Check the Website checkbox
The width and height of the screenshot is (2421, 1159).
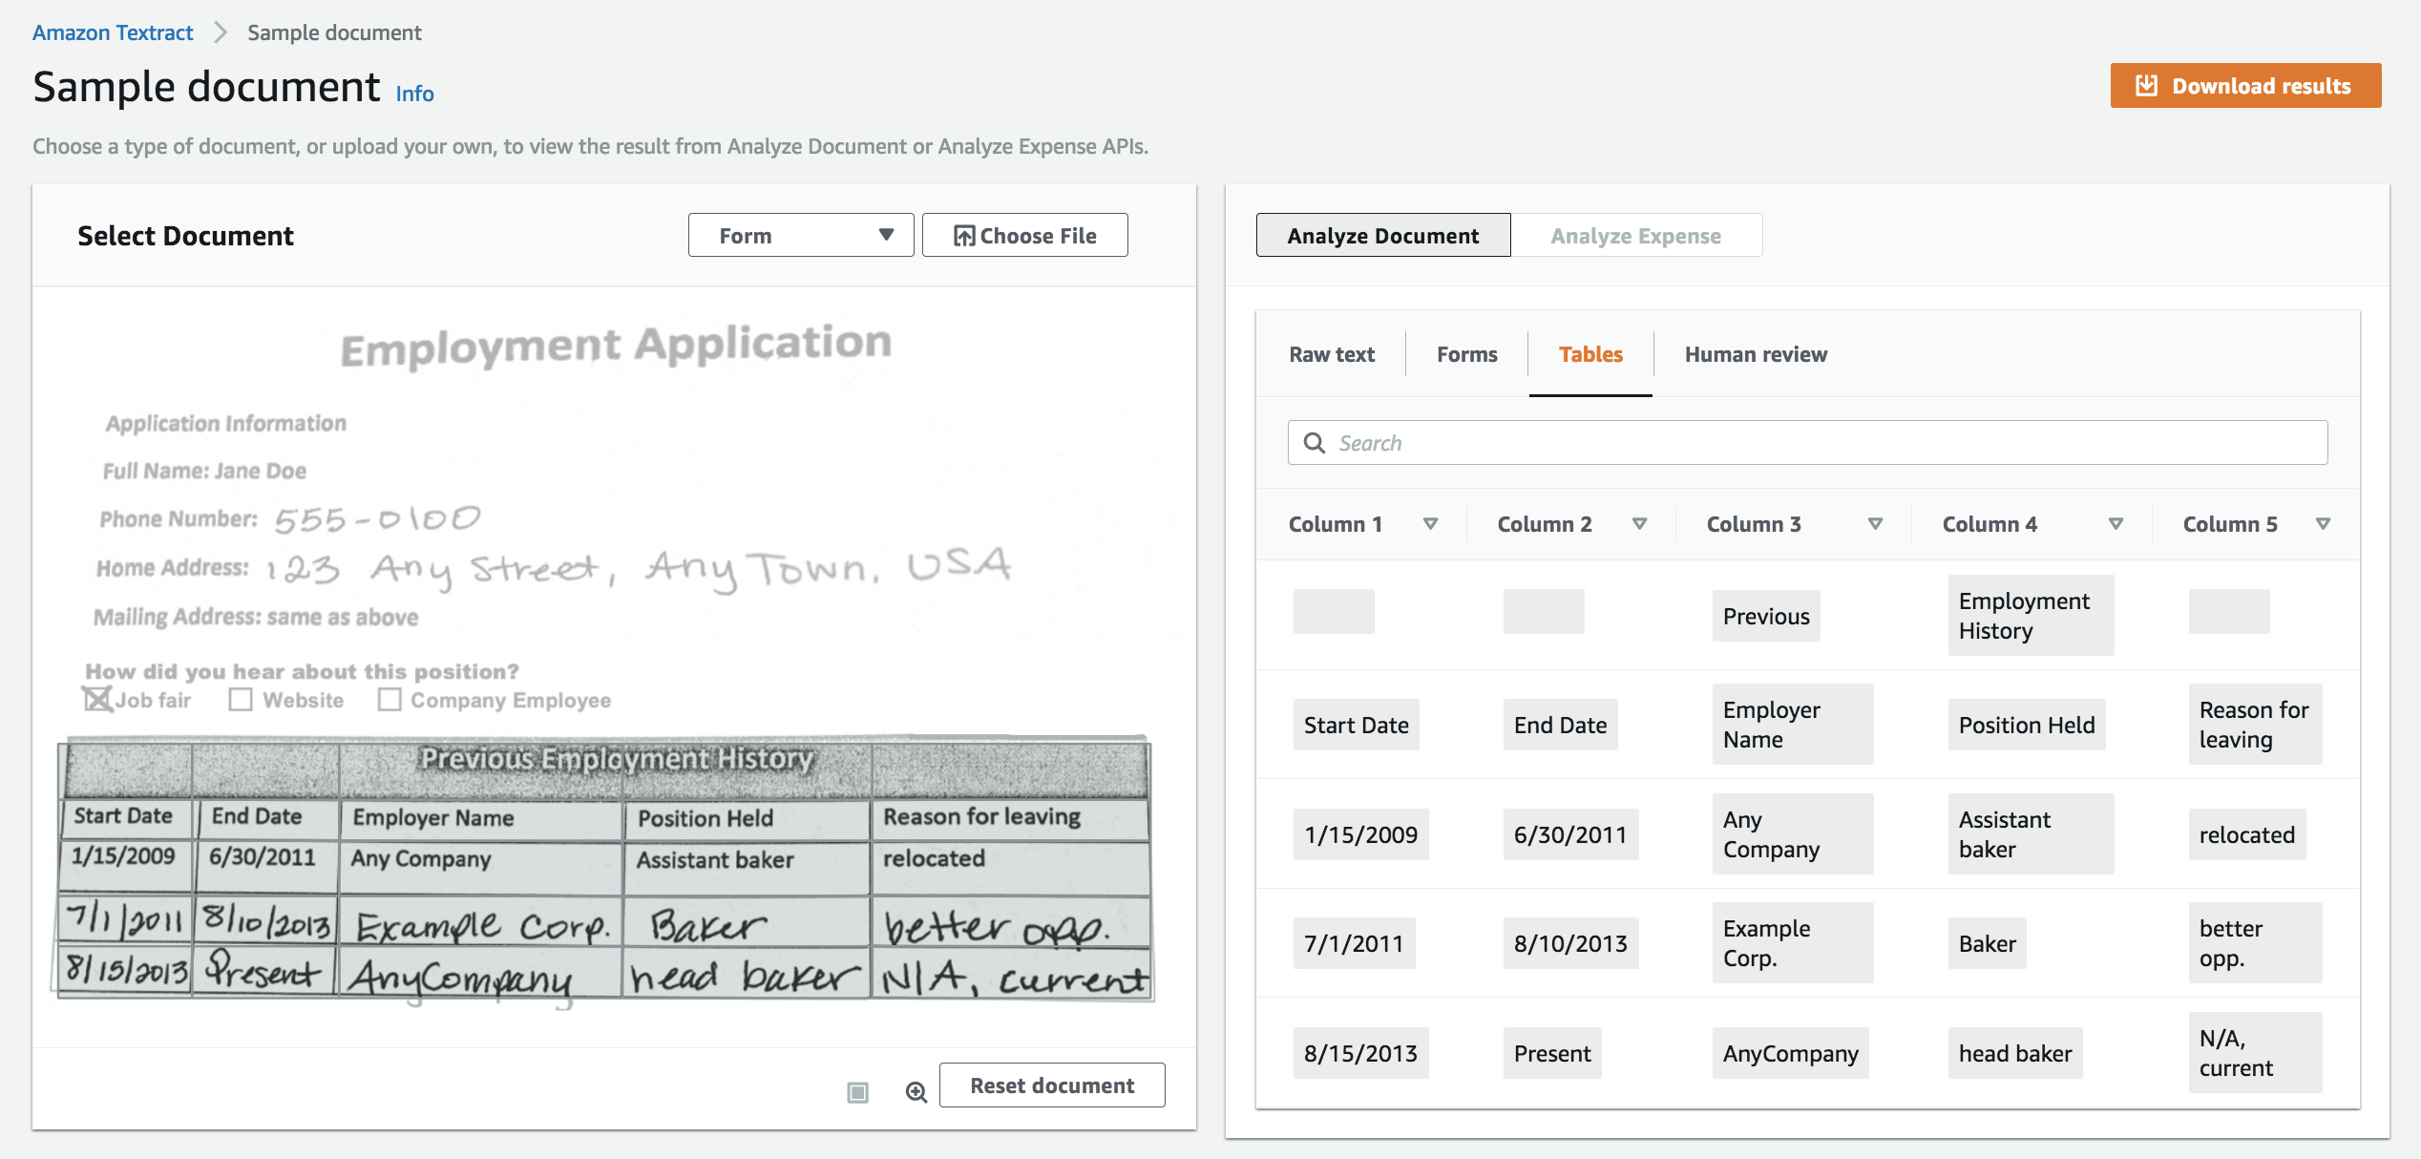(x=241, y=700)
